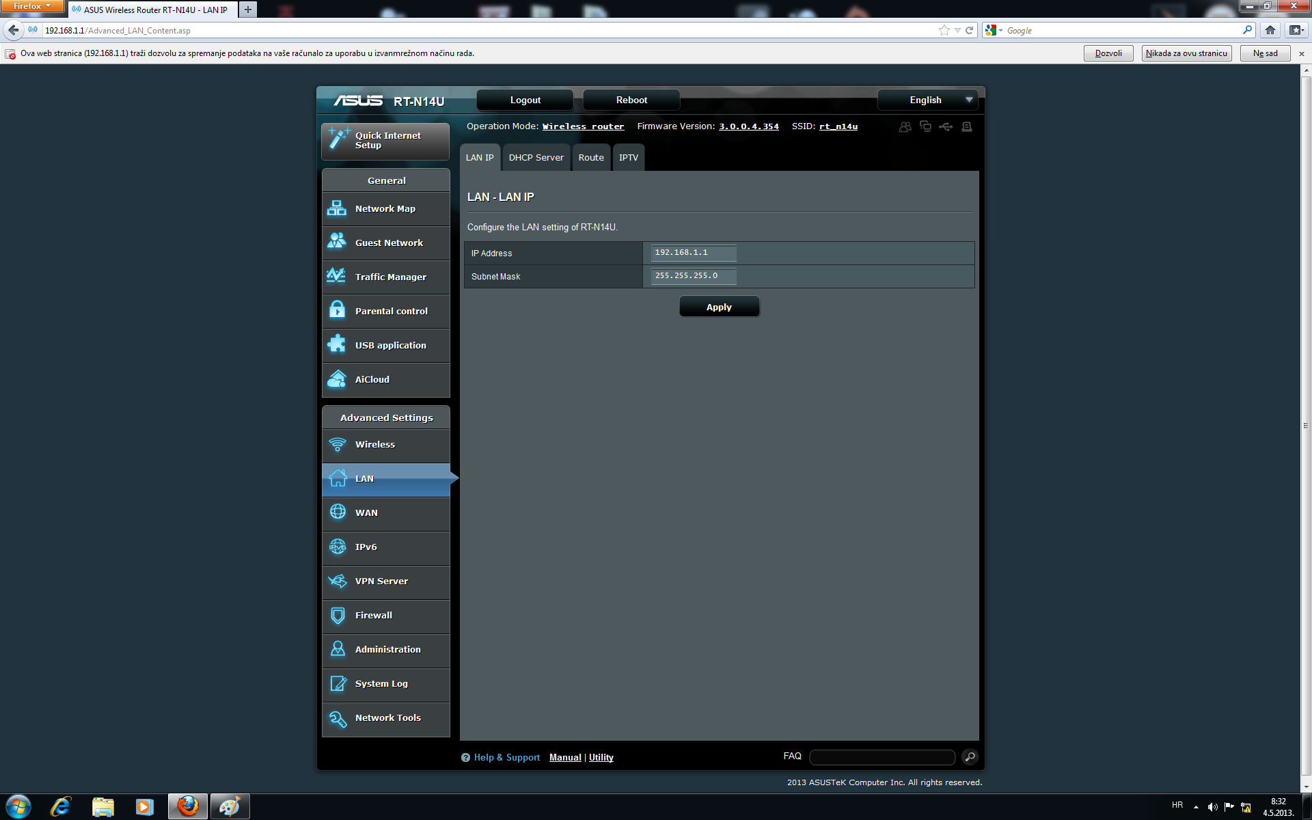Click the FAQ search input field

point(882,757)
